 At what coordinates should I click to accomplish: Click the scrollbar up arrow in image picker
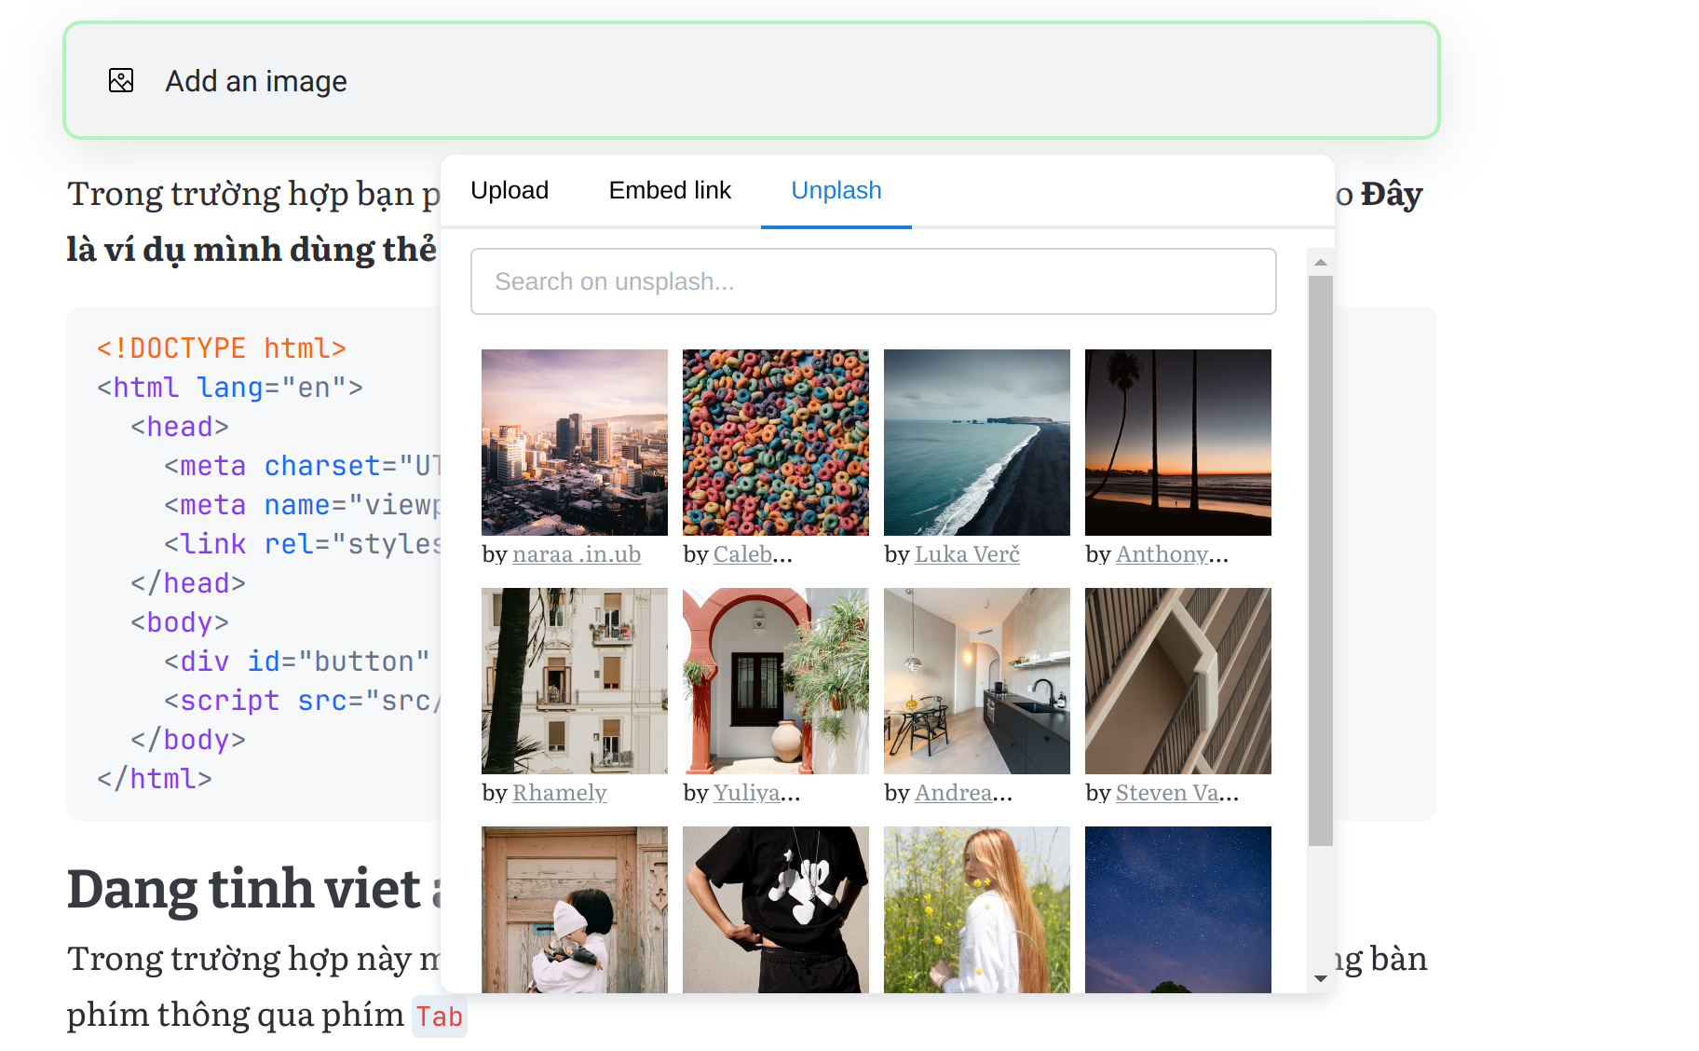(x=1320, y=263)
